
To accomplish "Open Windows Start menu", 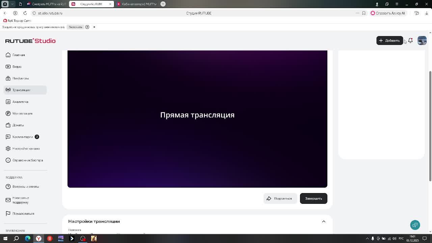I will coord(5,239).
